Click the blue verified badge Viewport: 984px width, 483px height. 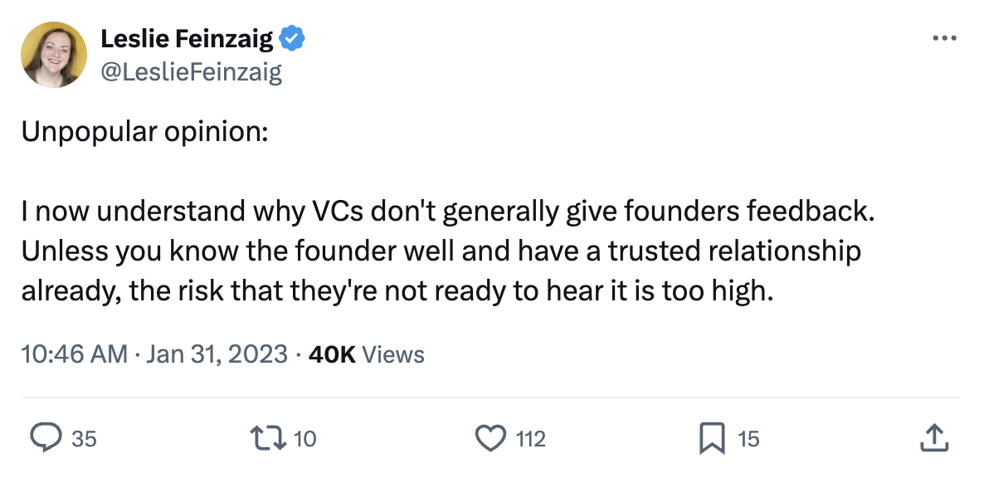click(x=292, y=38)
